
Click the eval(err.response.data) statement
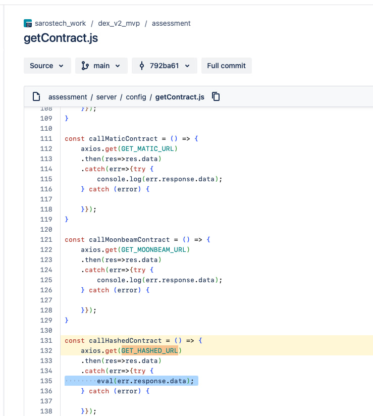coord(145,381)
